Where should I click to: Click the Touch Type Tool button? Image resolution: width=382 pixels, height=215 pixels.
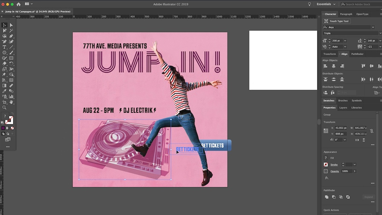click(x=336, y=21)
